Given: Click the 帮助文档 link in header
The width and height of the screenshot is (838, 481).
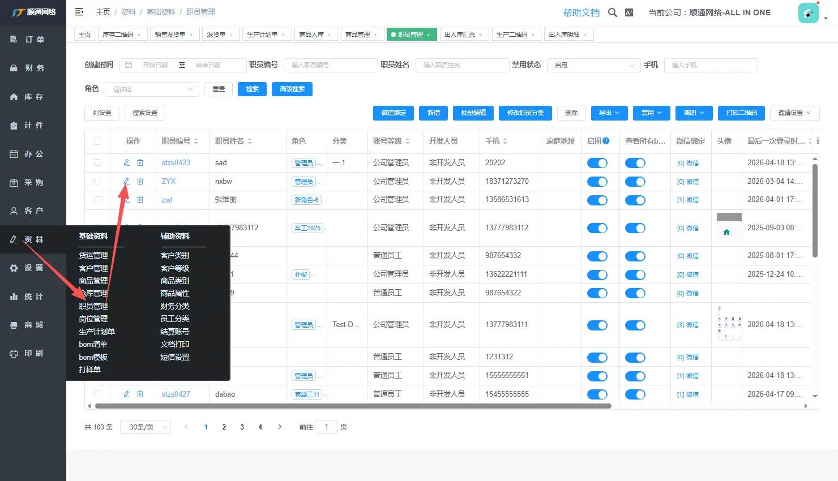Looking at the screenshot, I should tap(581, 12).
